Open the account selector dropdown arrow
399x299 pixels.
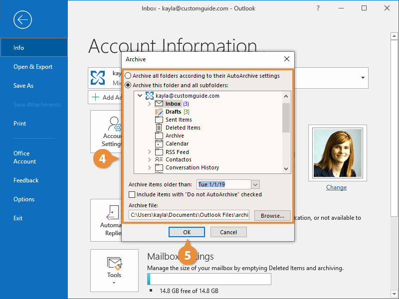pos(363,78)
